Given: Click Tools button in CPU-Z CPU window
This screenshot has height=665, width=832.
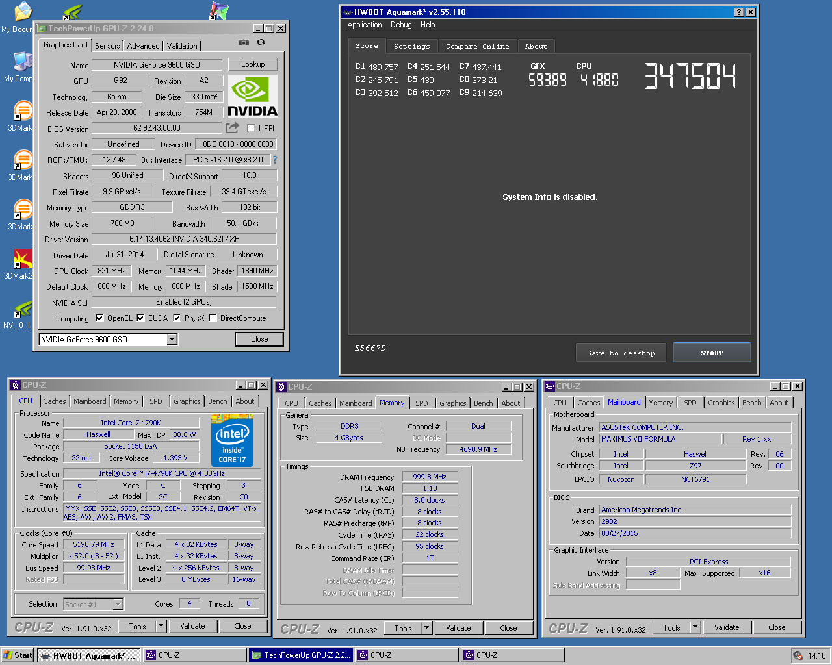Looking at the screenshot, I should pyautogui.click(x=137, y=626).
